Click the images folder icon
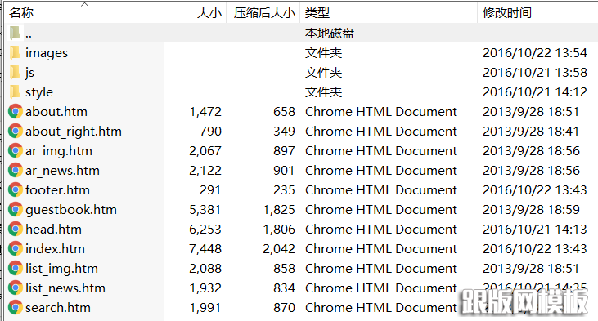598x321 pixels. tap(15, 52)
